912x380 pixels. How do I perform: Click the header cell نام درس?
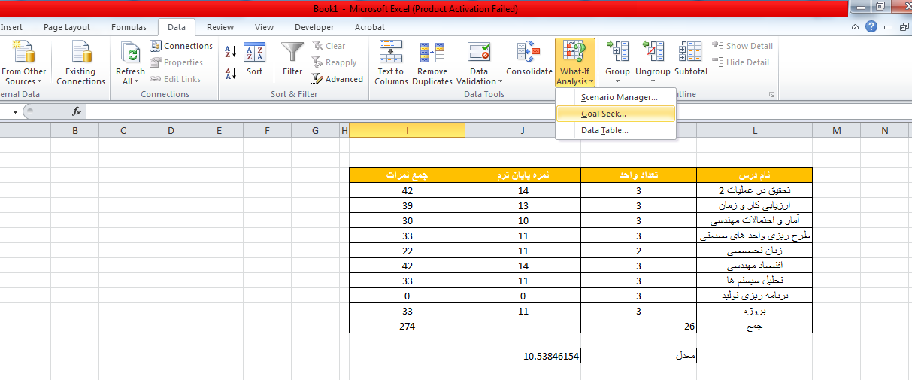tap(754, 175)
